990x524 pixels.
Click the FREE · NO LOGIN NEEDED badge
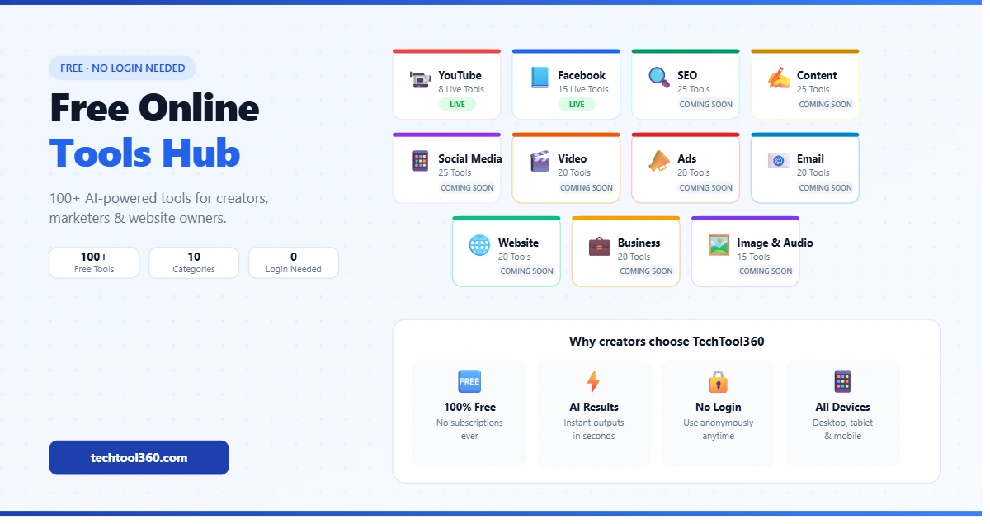pyautogui.click(x=123, y=68)
